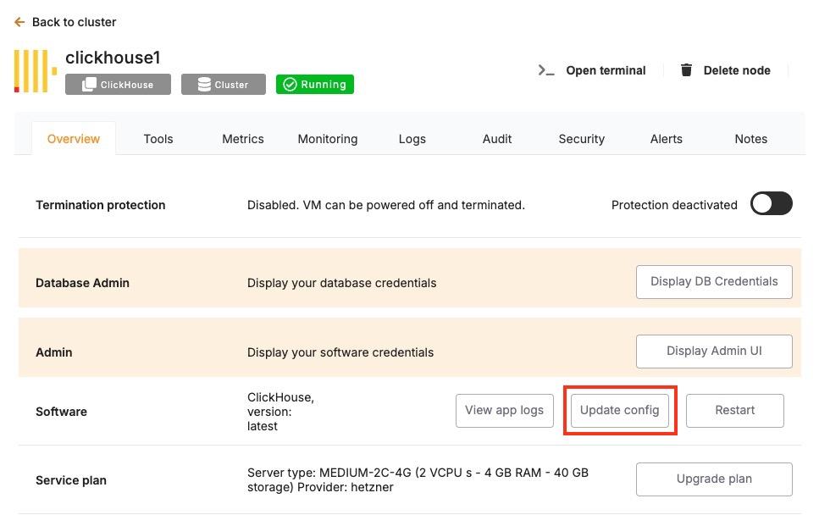The height and width of the screenshot is (515, 819).
Task: Click the back arrow icon
Action: (19, 22)
